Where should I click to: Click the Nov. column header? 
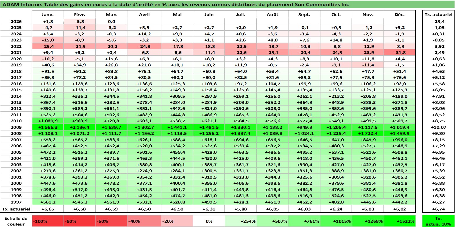point(368,14)
